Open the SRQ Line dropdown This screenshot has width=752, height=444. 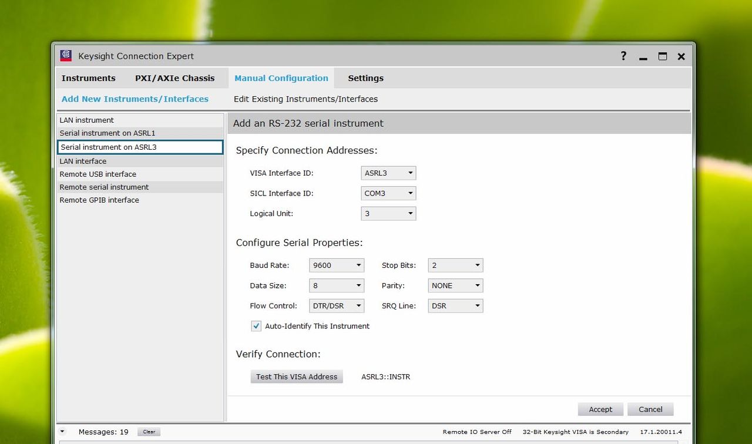click(x=455, y=305)
